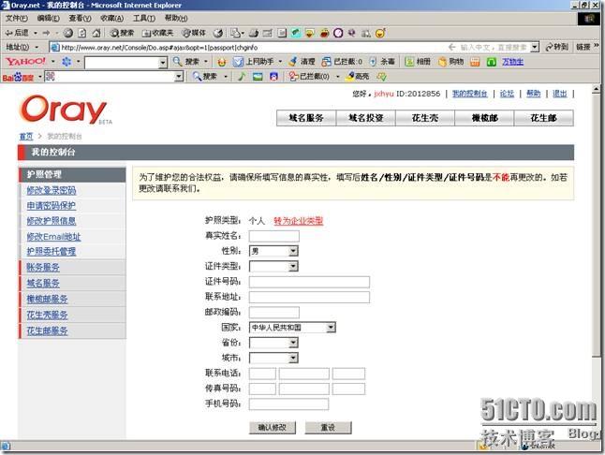Image resolution: width=605 pixels, height=455 pixels.
Task: Click the Yahoo toolbar 搜索 magnifier button
Action: click(x=186, y=61)
